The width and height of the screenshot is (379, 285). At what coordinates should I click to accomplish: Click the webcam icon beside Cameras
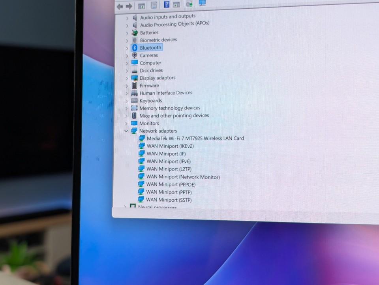click(x=135, y=55)
